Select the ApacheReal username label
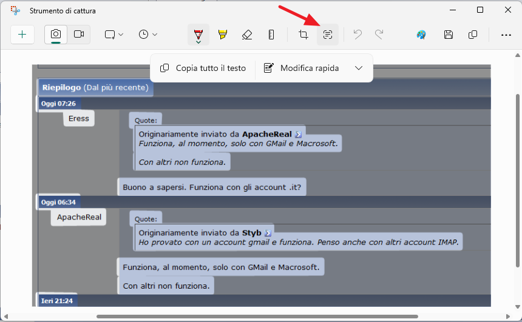This screenshot has width=522, height=322. [79, 217]
